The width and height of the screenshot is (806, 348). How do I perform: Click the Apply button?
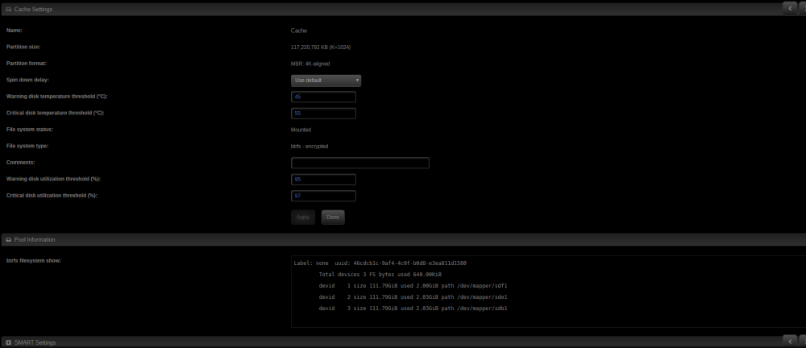click(303, 217)
